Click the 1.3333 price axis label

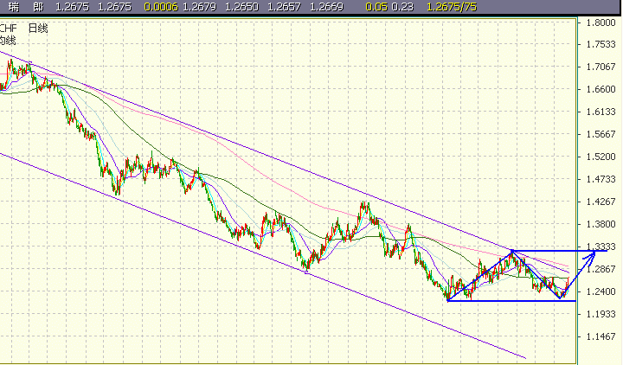pyautogui.click(x=601, y=247)
